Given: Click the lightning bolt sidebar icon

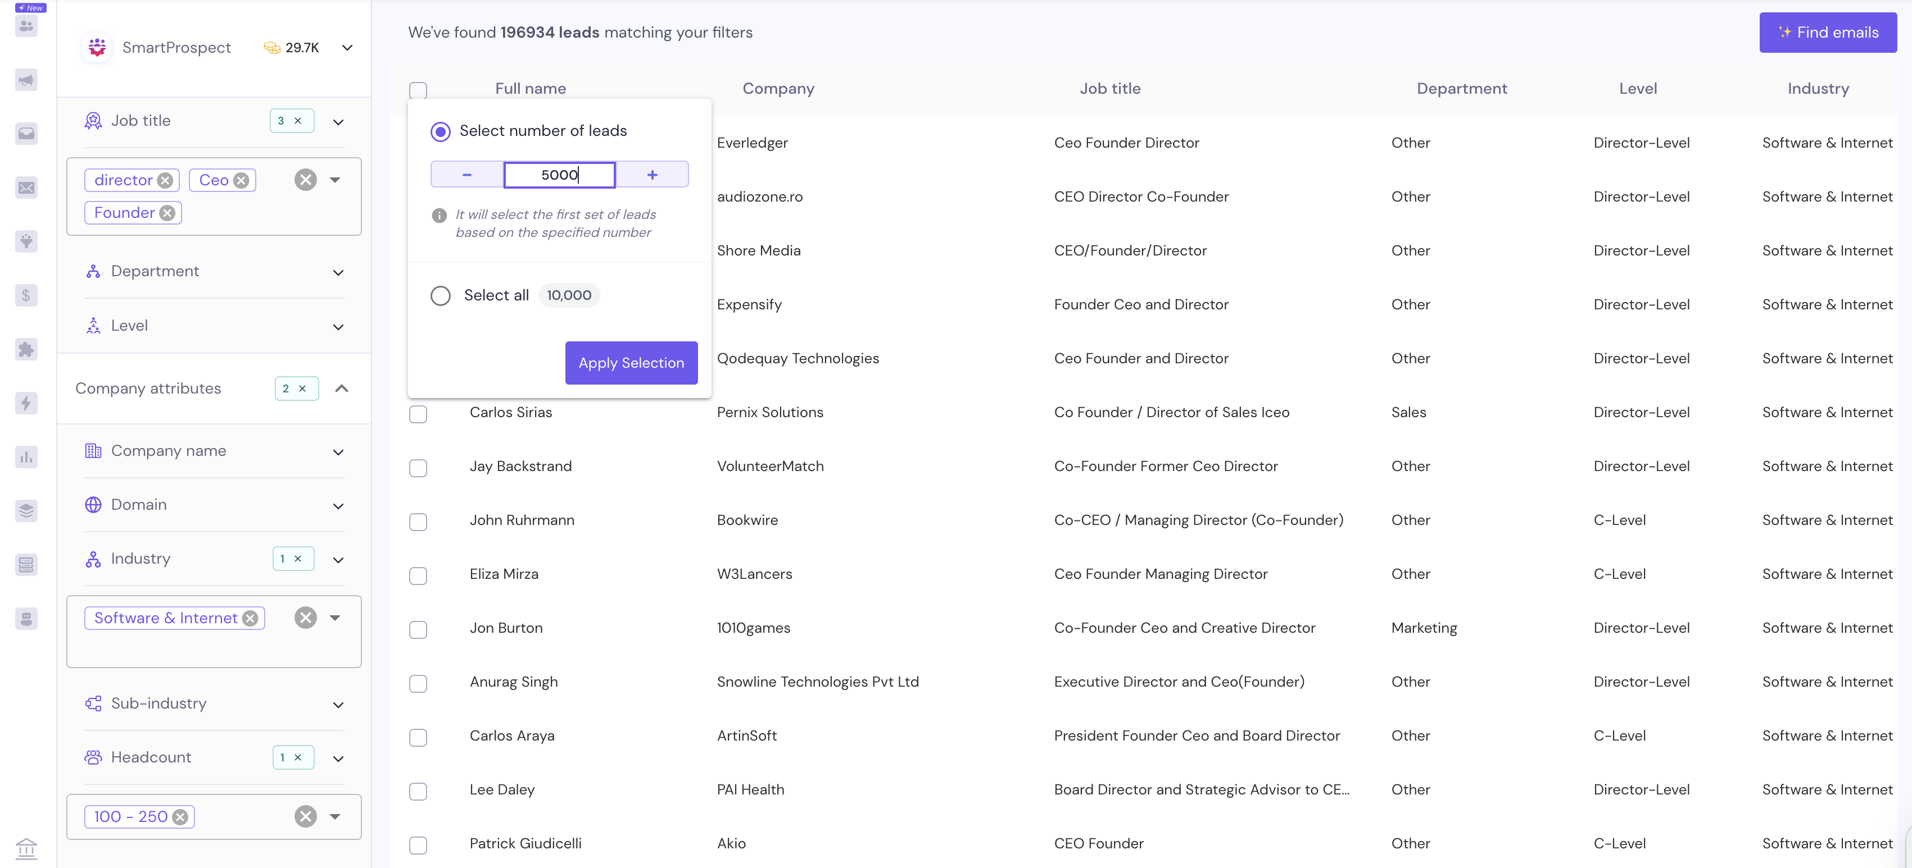Looking at the screenshot, I should point(27,403).
